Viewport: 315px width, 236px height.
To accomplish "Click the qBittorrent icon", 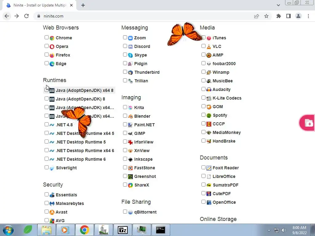I will pos(130,212).
